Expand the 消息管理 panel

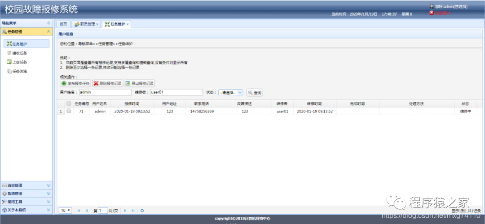click(x=48, y=185)
